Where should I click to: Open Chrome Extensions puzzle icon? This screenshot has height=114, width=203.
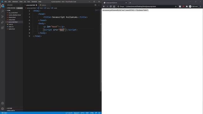click(x=187, y=6)
